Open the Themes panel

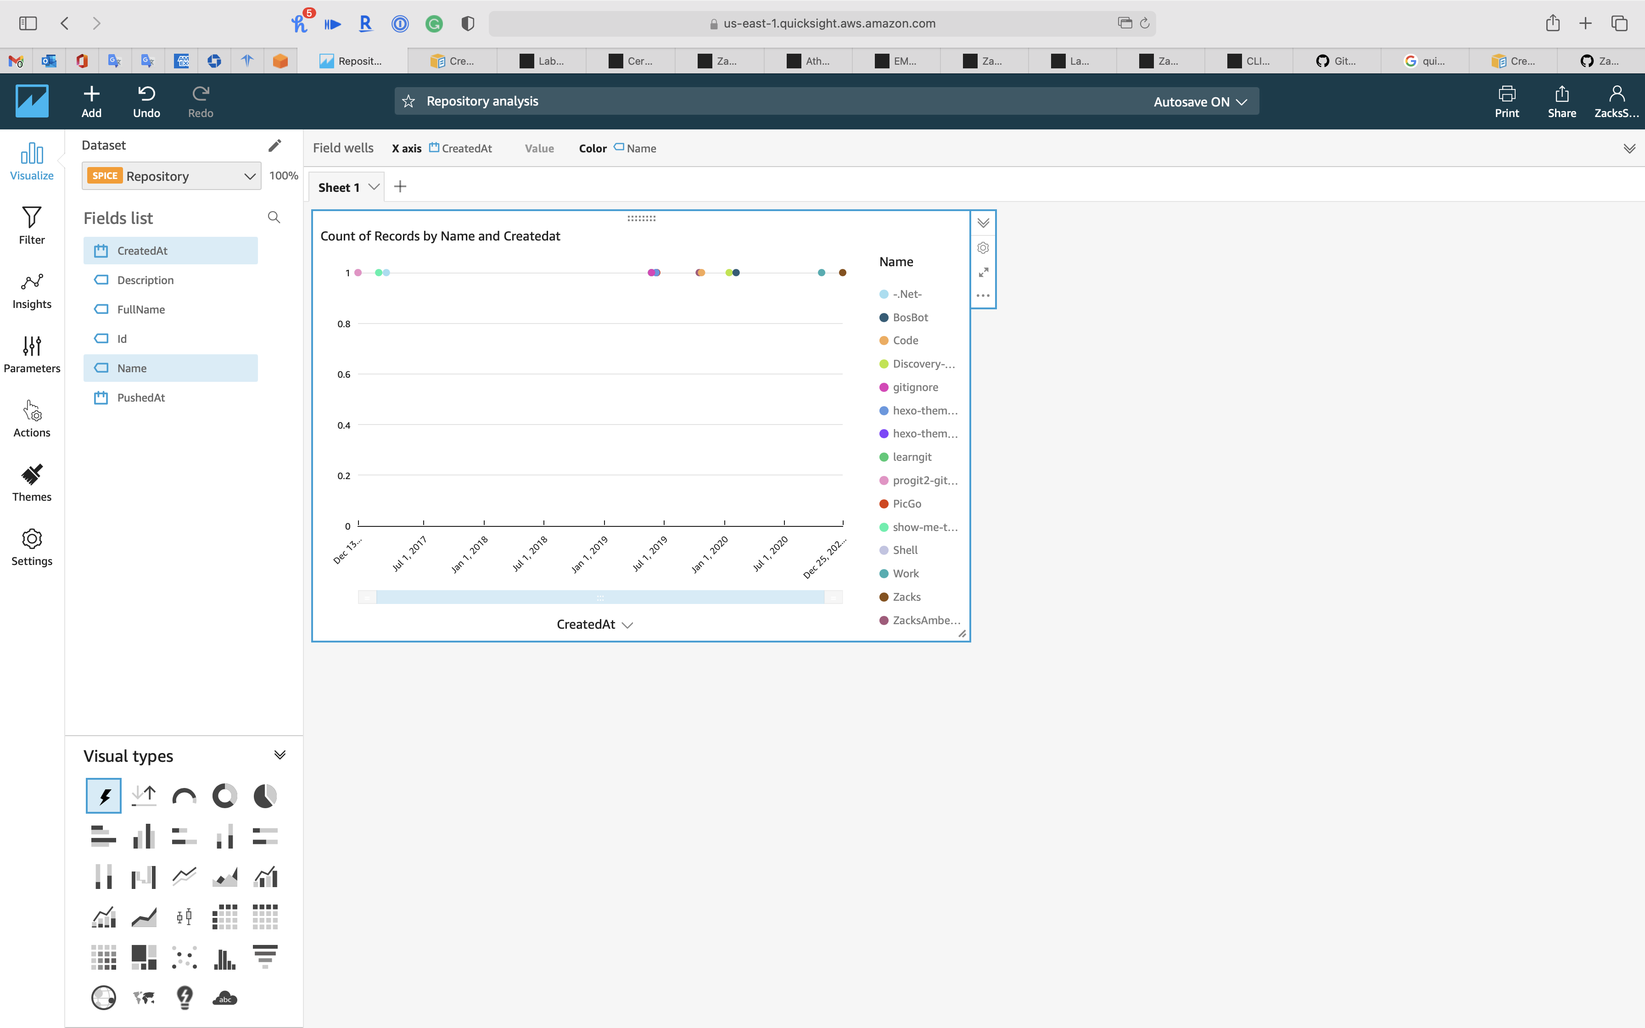click(31, 482)
